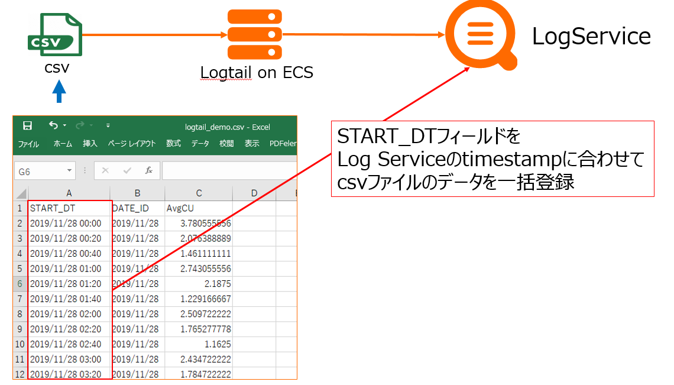Click the AvgCU header cell
This screenshot has height=385, width=674.
199,209
